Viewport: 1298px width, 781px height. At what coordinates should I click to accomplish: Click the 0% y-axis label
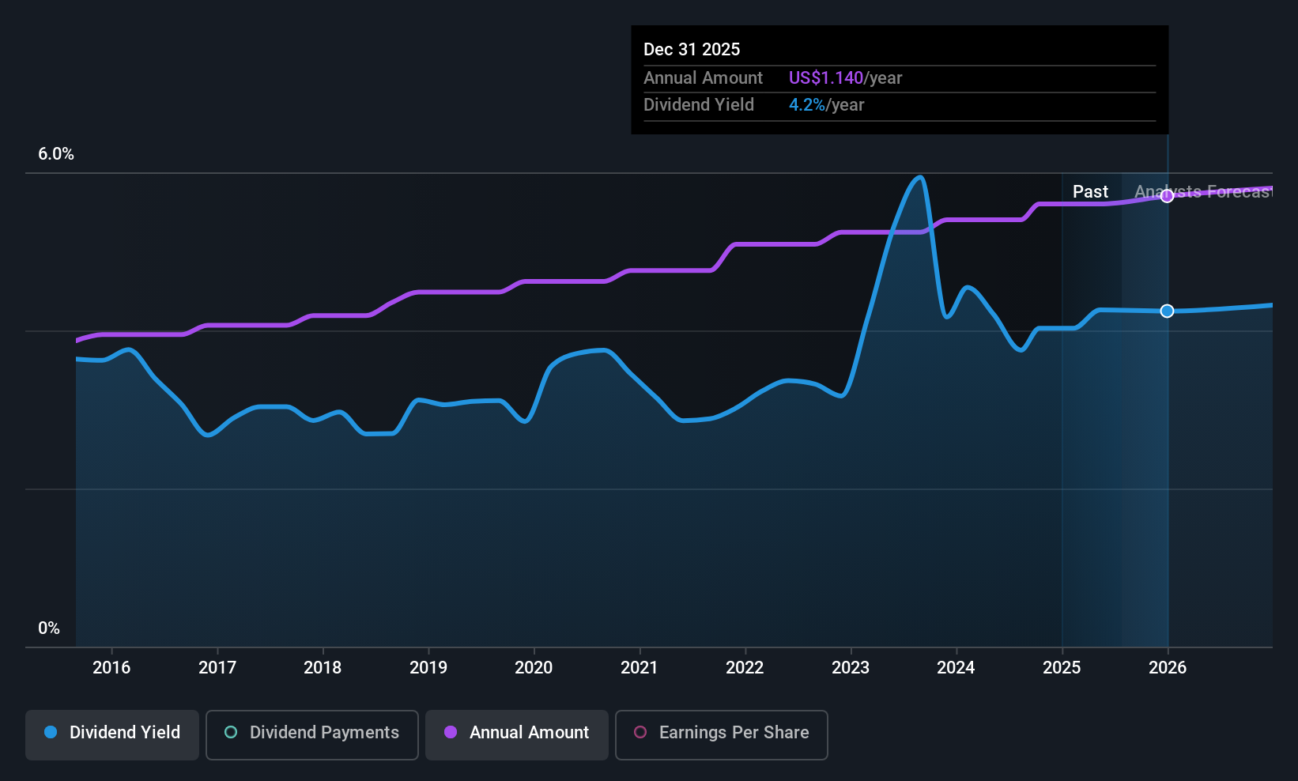coord(49,628)
